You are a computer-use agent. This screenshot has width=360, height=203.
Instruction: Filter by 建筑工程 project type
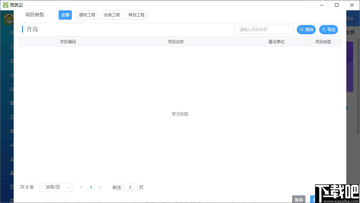(87, 15)
